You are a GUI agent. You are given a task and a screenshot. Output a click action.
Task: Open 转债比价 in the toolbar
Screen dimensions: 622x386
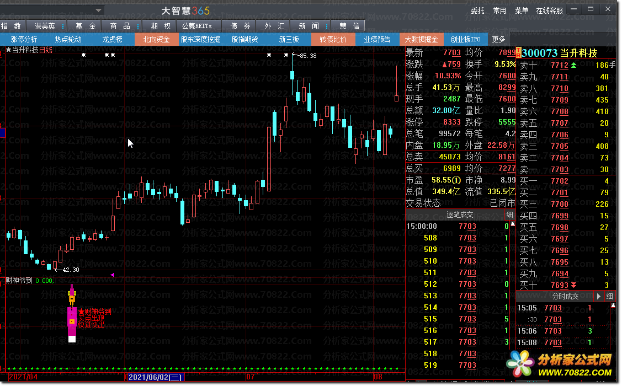point(333,39)
